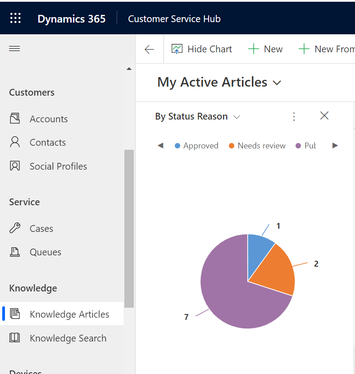
Task: Open chart more options vertical ellipsis
Action: pyautogui.click(x=294, y=117)
